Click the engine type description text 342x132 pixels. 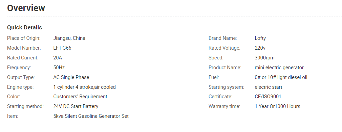pyautogui.click(x=84, y=87)
